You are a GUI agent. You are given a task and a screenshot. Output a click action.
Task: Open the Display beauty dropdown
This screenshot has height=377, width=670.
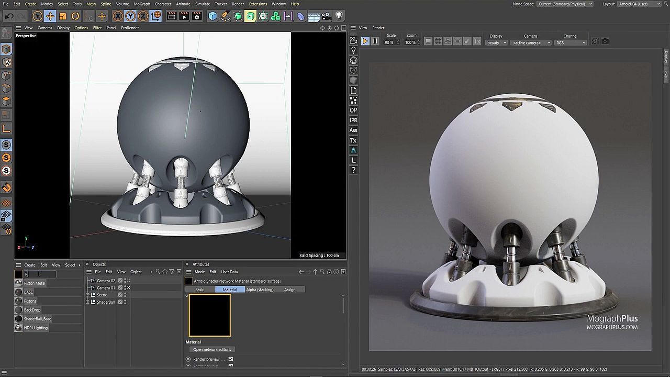(496, 43)
